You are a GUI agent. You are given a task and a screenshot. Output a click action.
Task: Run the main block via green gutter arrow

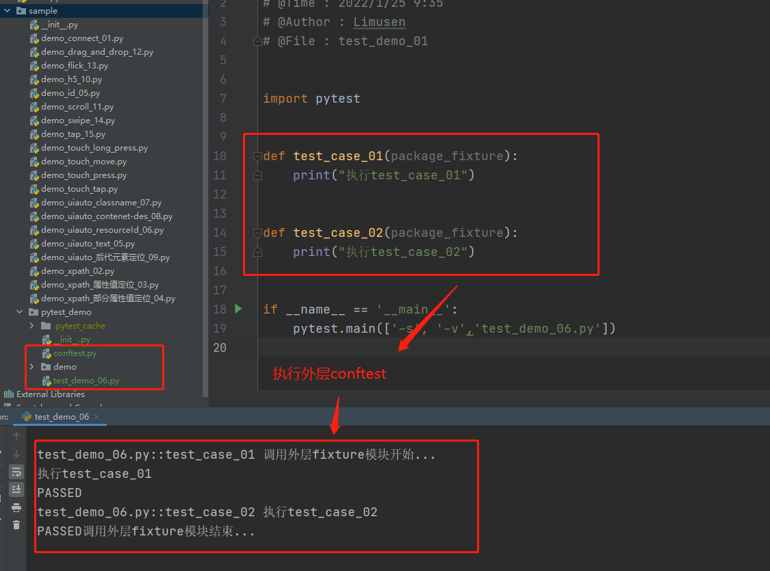(238, 309)
